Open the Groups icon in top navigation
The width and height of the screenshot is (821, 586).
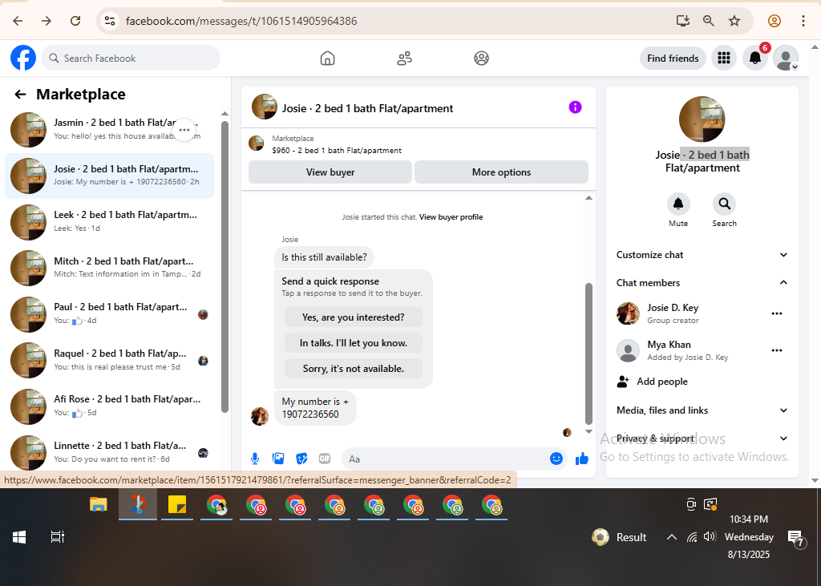point(481,59)
